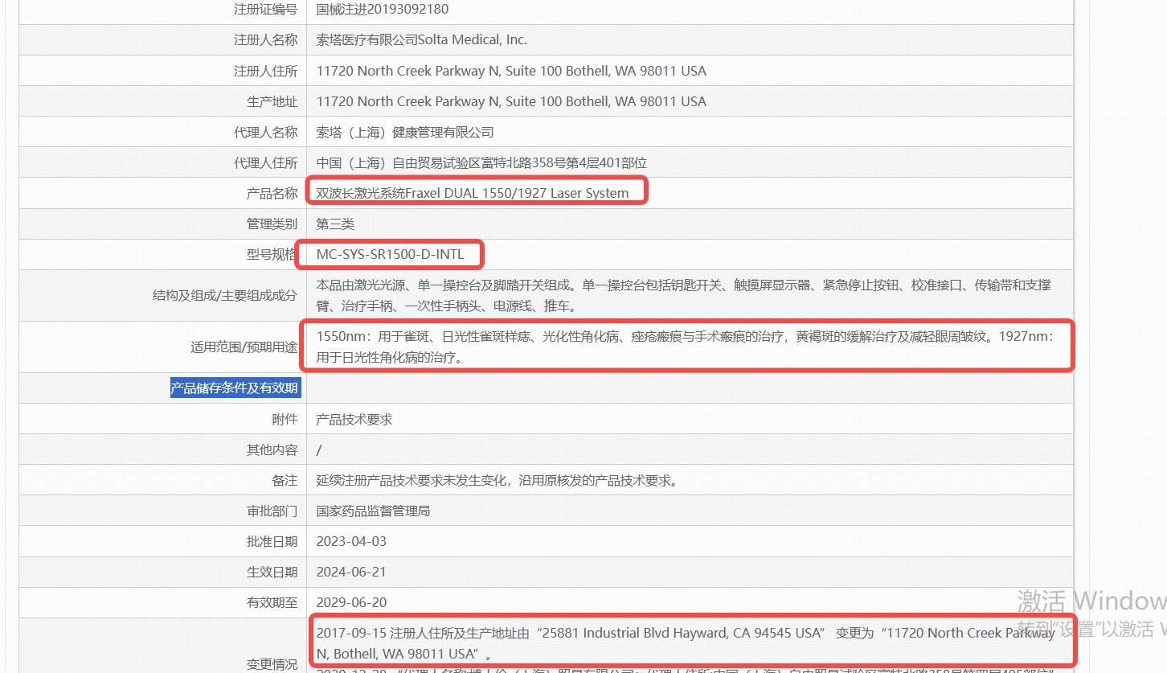Click the 管理类别 label
Viewport: 1167px width, 673px height.
click(272, 224)
